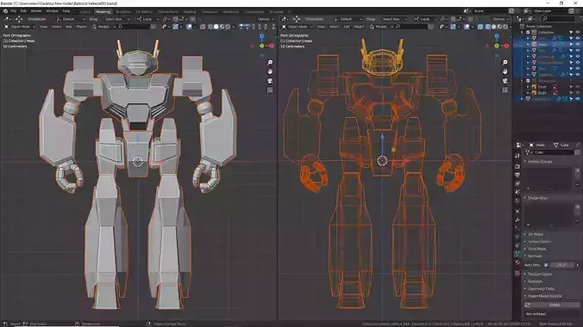Image resolution: width=583 pixels, height=327 pixels.
Task: Switch perspective/orthographic grid icon in left viewport
Action: coord(270,89)
